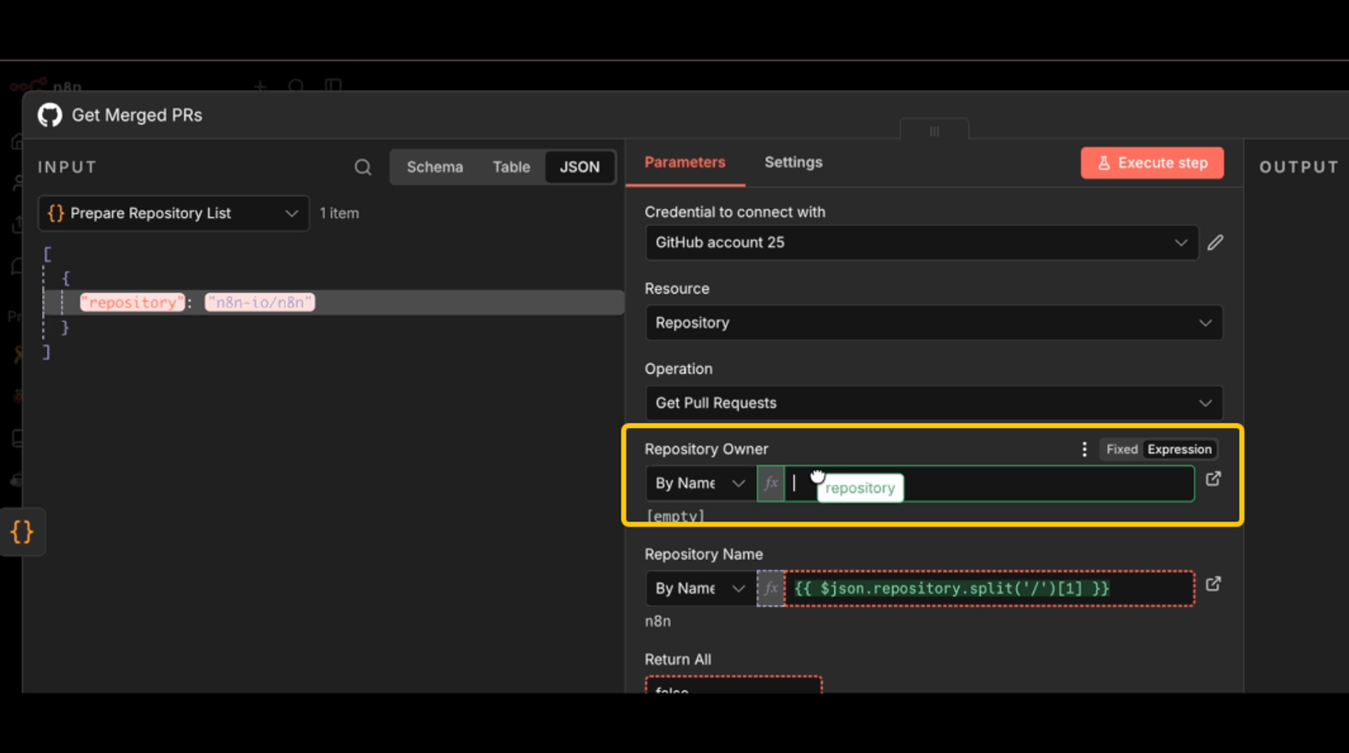The image size is (1349, 753).
Task: Click inside the Repository Owner expression field
Action: [x=989, y=483]
